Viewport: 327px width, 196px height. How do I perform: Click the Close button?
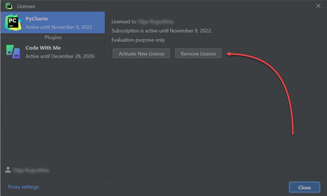pos(304,187)
